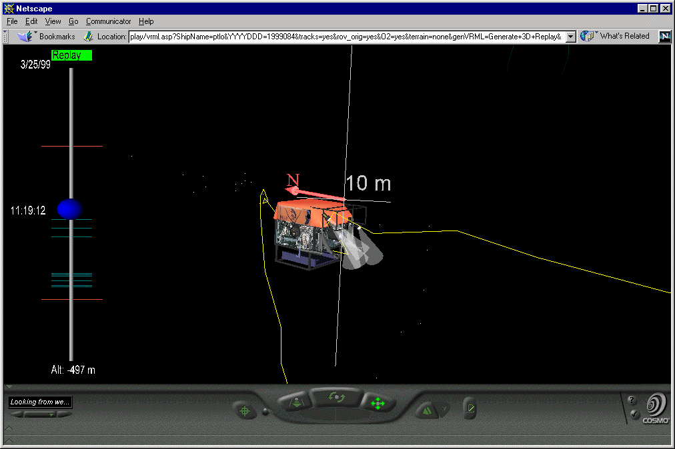This screenshot has height=449, width=675.
Task: Toggle the green Replay indicator
Action: point(71,55)
